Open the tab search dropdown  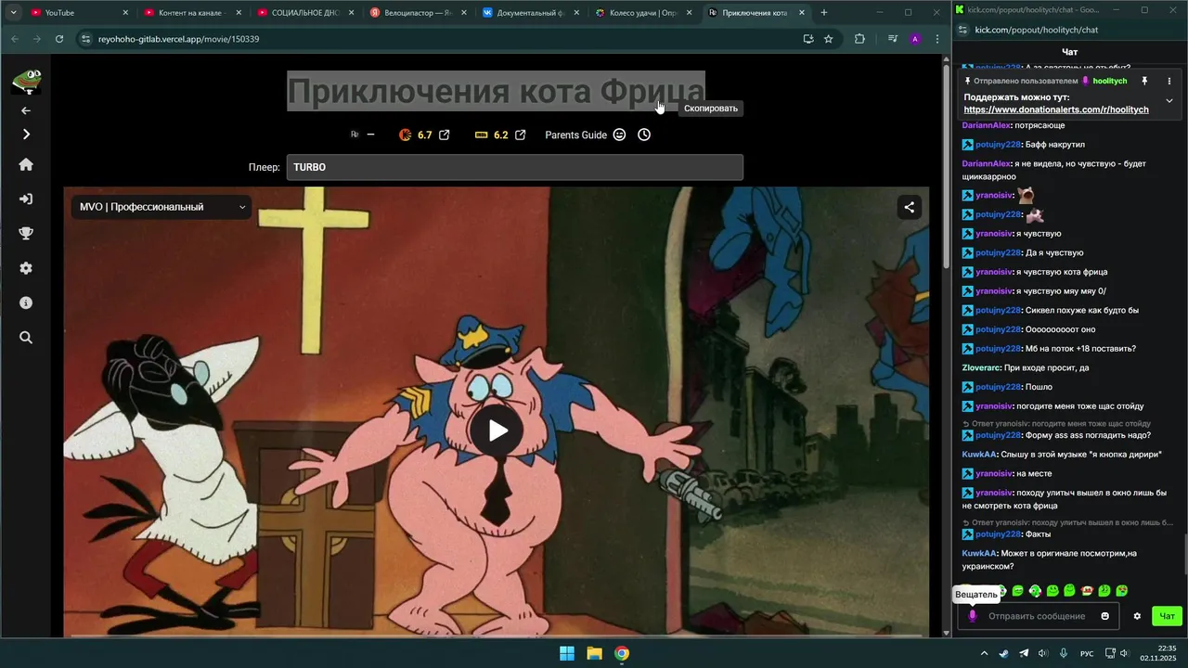click(x=13, y=13)
